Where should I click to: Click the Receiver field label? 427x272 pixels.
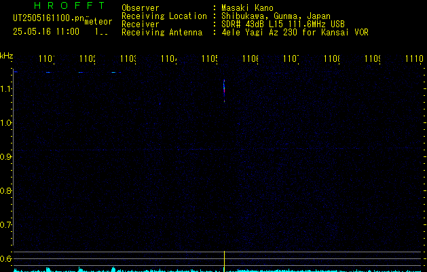[x=141, y=24]
